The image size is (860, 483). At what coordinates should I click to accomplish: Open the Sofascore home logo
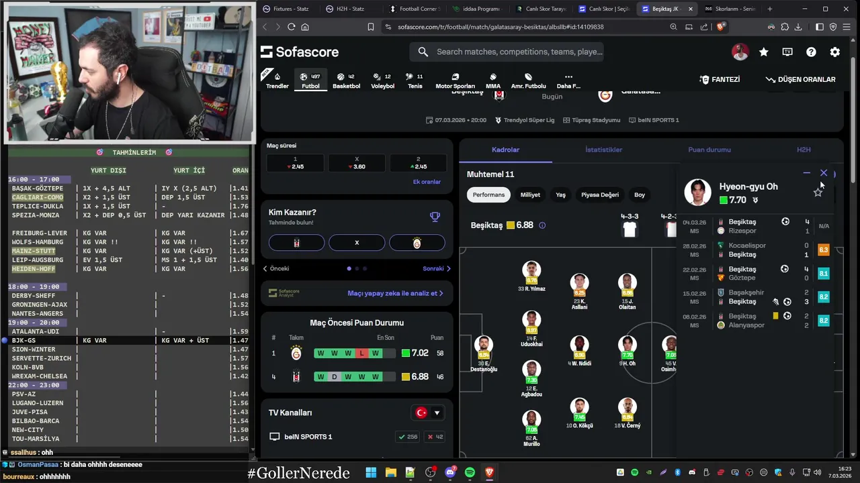(x=300, y=52)
